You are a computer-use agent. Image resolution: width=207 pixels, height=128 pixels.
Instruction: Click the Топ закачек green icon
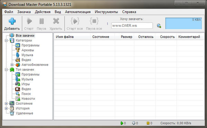12,70
